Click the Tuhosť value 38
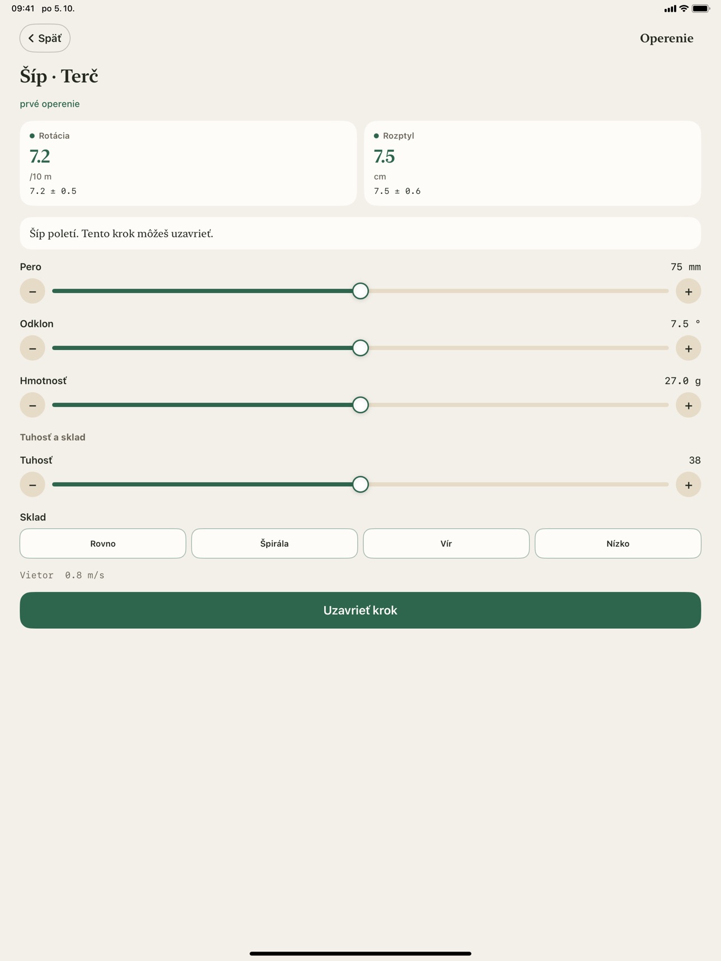The width and height of the screenshot is (721, 961). (695, 460)
